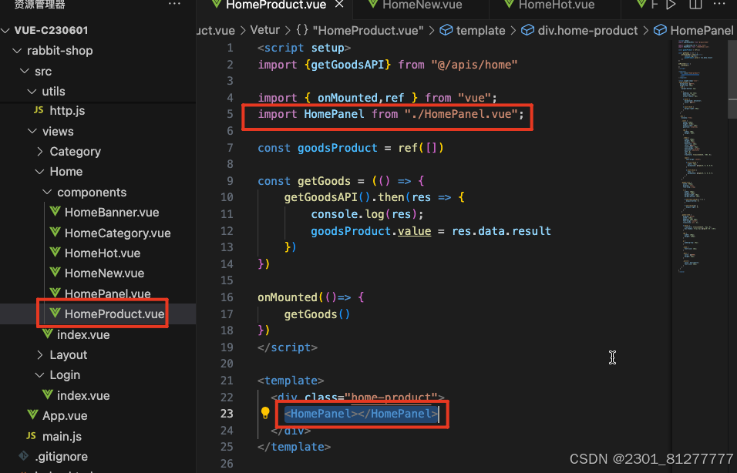Open HomeBanner.vue in explorer

[x=112, y=213]
